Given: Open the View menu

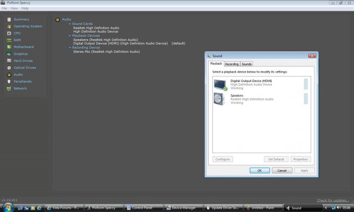Looking at the screenshot, I should tap(14, 8).
